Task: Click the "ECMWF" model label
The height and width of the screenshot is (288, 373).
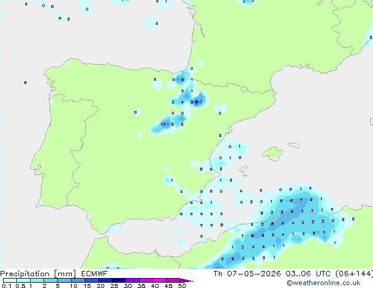Action: click(x=95, y=274)
